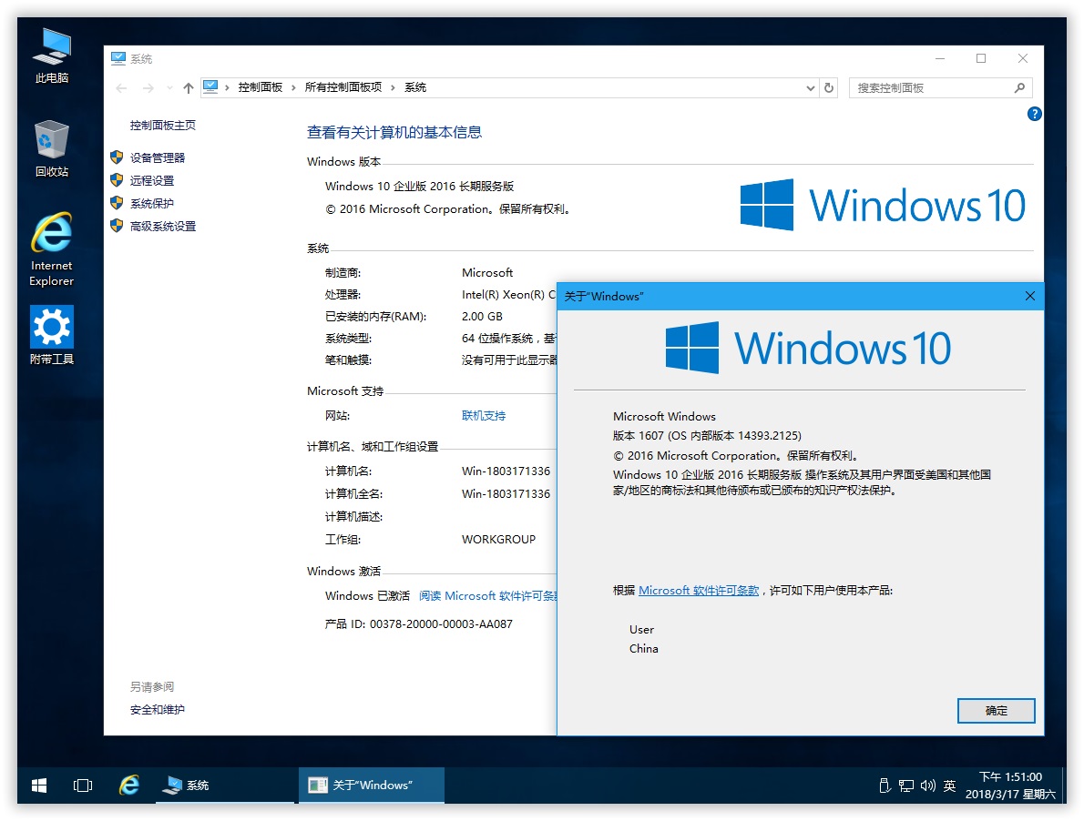This screenshot has width=1084, height=821.
Task: Open the network tray icon
Action: coord(906,786)
